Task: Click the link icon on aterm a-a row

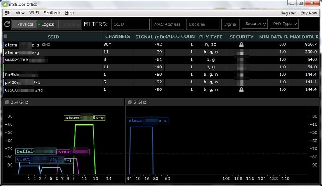Action: pyautogui.click(x=46, y=45)
